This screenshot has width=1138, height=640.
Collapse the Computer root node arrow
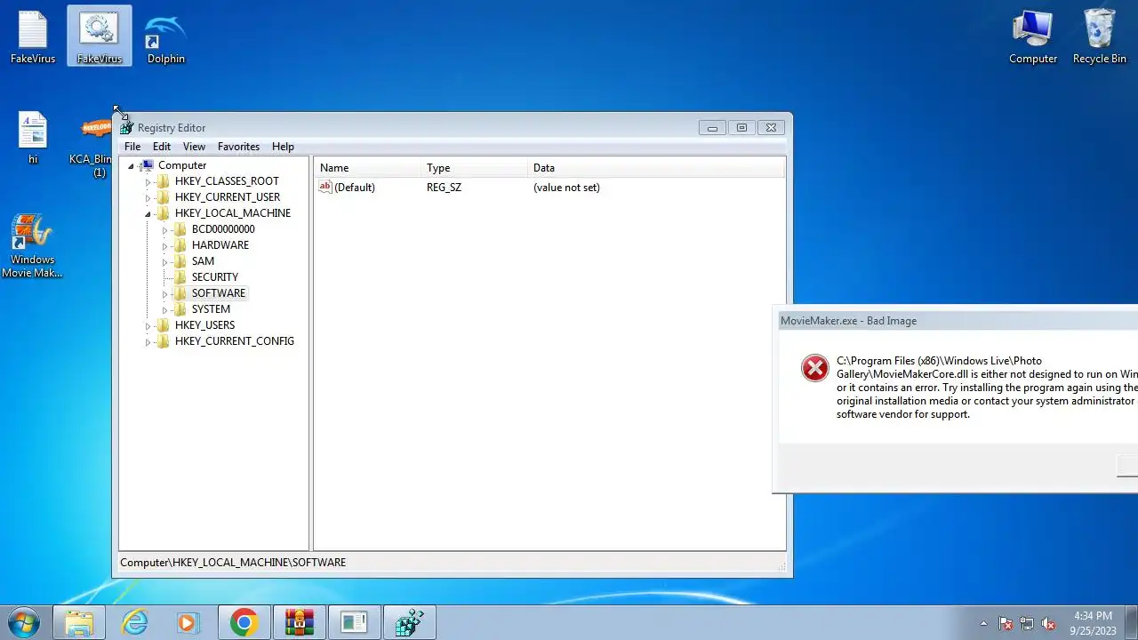click(132, 166)
